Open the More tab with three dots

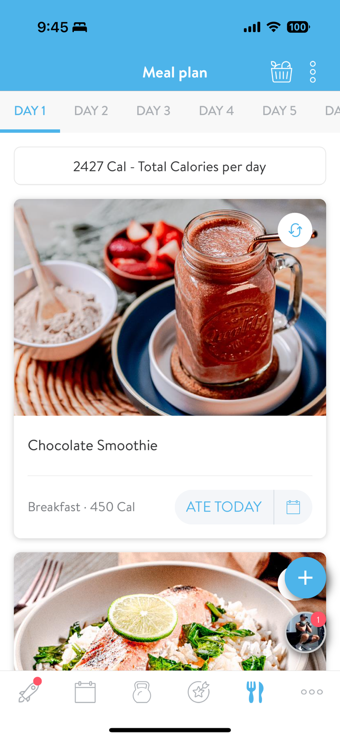(x=312, y=692)
